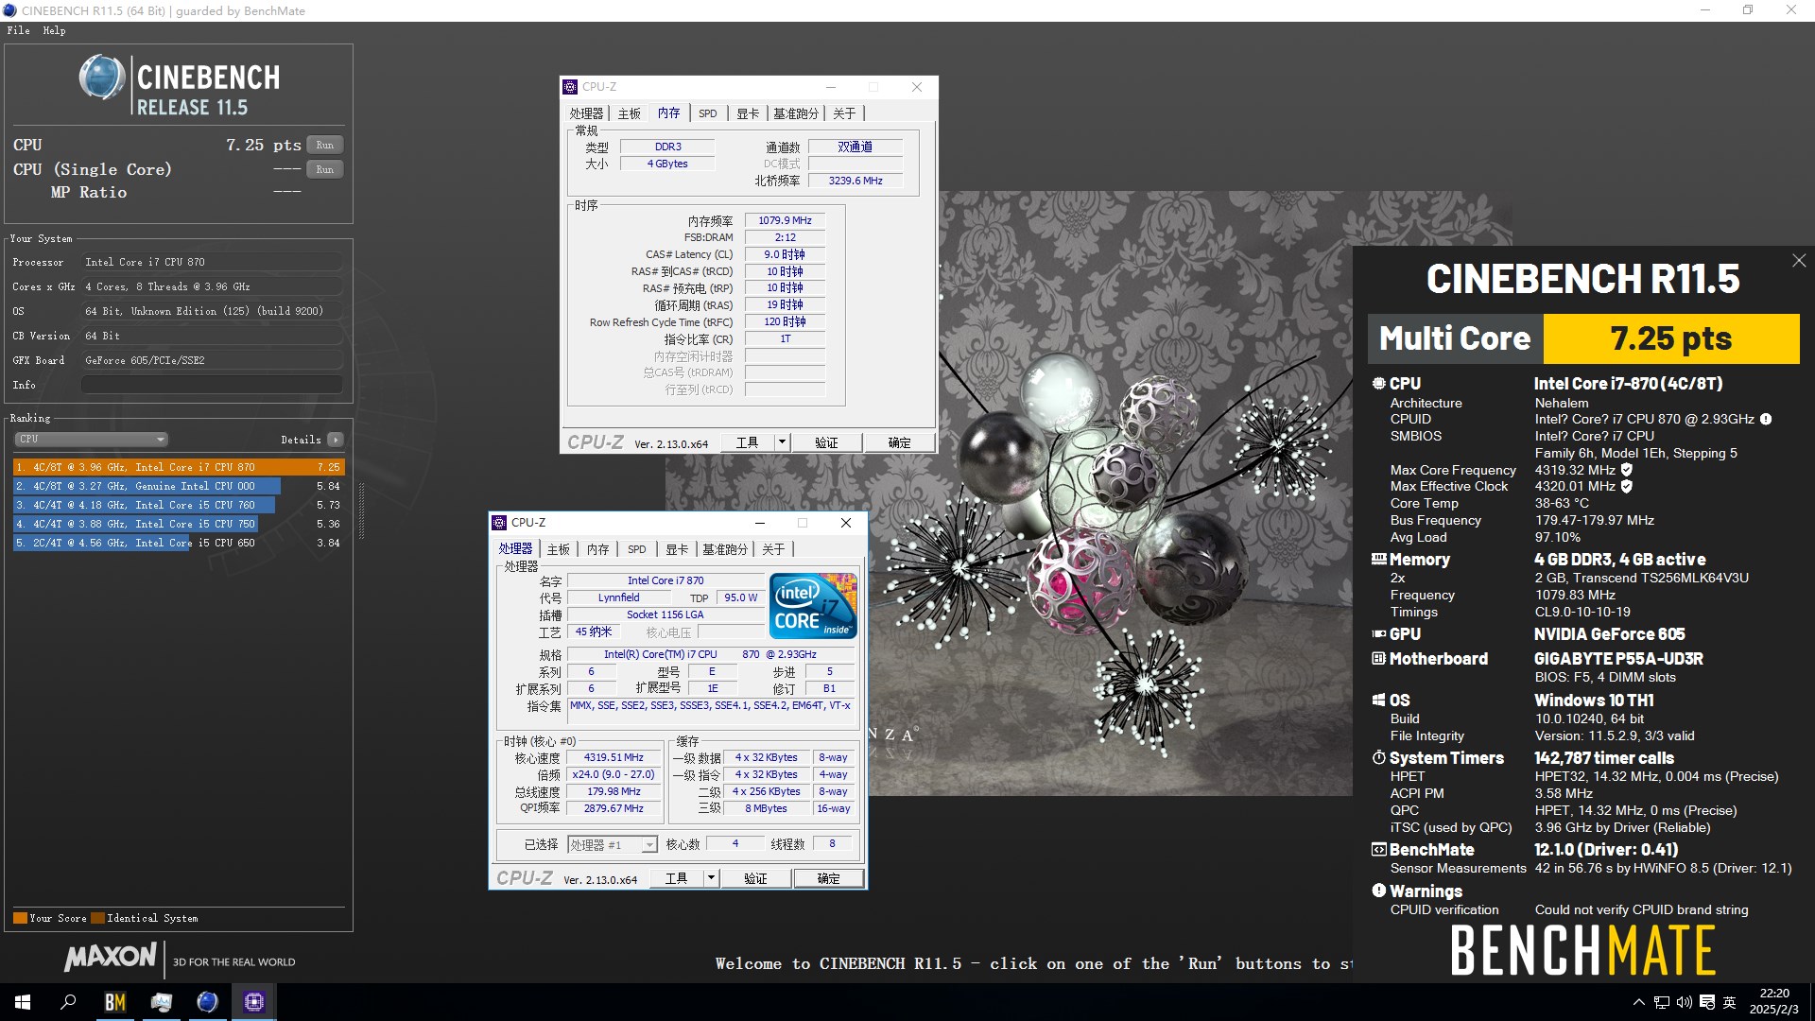
Task: Click the 7.25 pts Multi Core score
Action: [1671, 338]
